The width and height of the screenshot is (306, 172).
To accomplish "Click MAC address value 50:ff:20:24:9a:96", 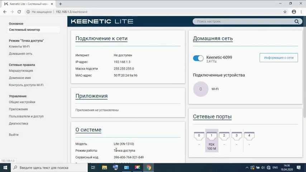I will tap(125, 75).
